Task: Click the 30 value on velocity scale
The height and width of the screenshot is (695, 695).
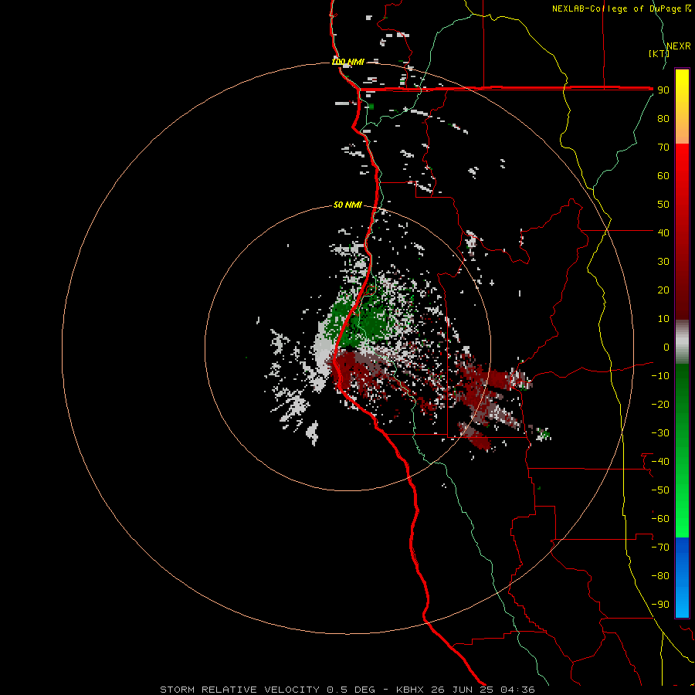Action: 663,262
